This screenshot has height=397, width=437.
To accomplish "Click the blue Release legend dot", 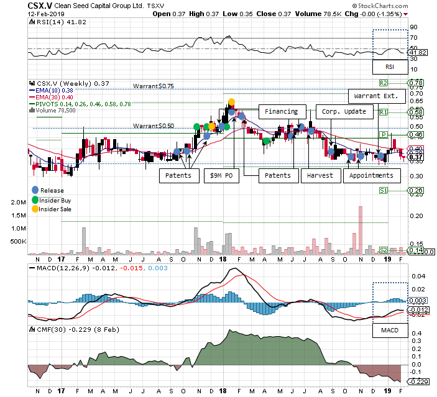I will click(x=35, y=190).
